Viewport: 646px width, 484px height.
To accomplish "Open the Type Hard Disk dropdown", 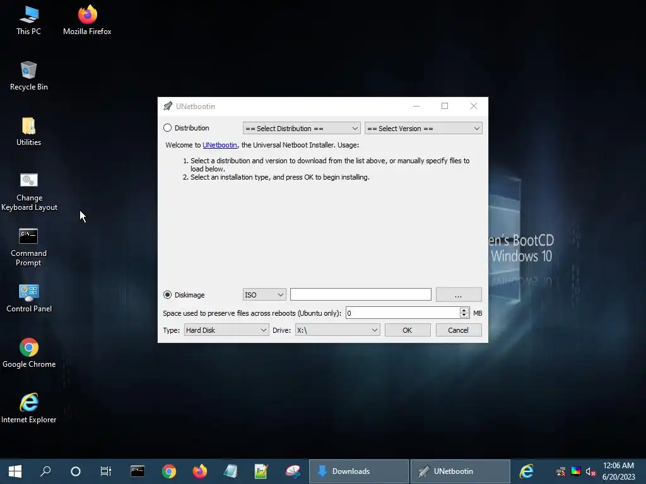I will (x=226, y=330).
